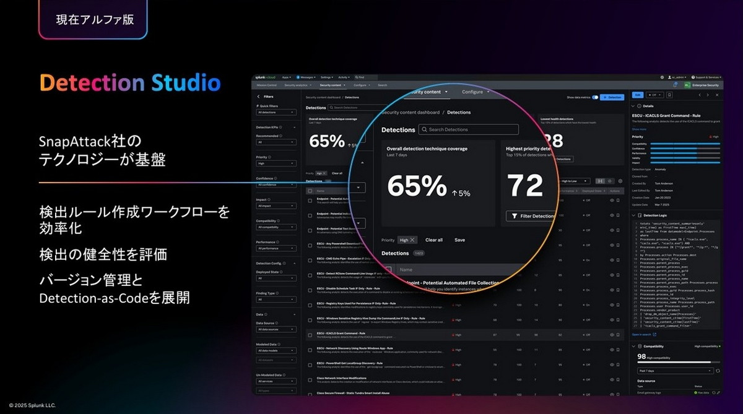743x414 pixels.
Task: Open the Deployed State filter dropdown
Action: pyautogui.click(x=276, y=278)
